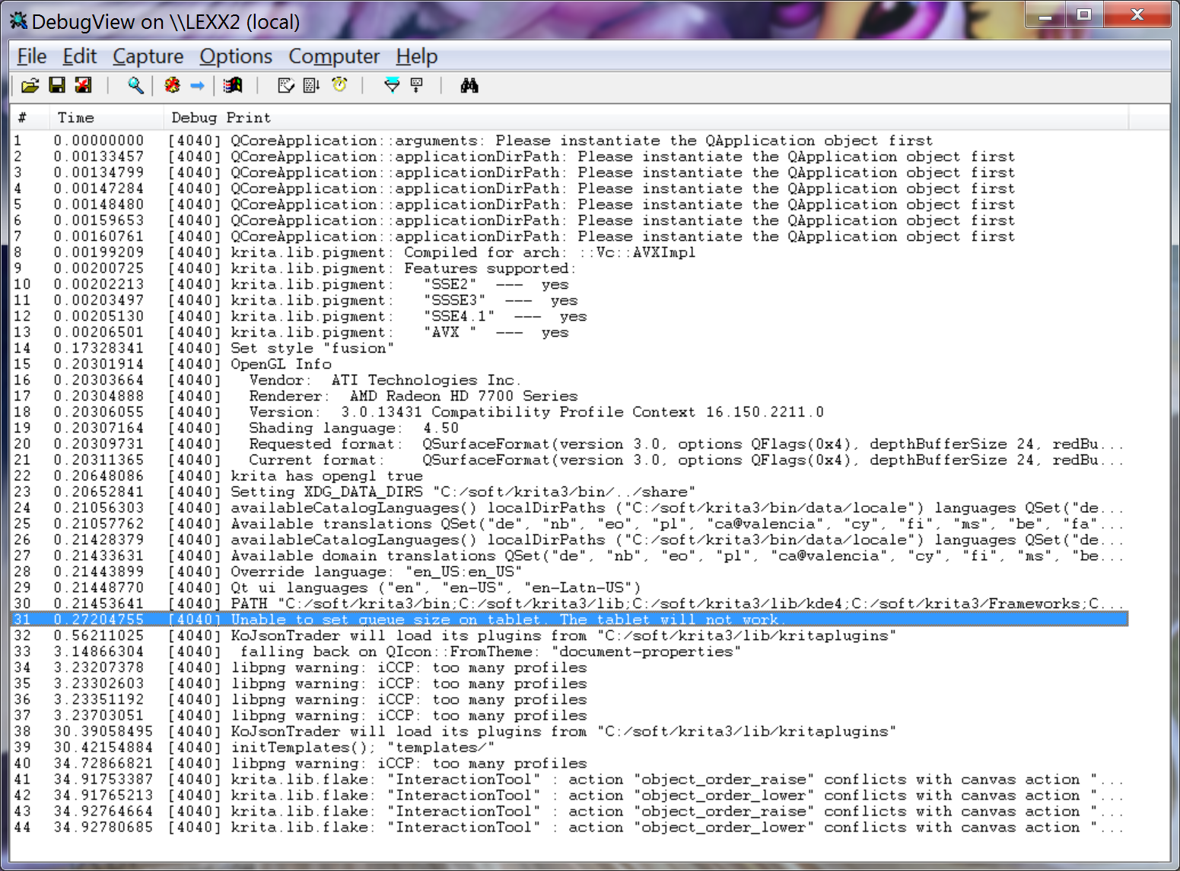Select 'Shading language: 4.50' row
Image resolution: width=1180 pixels, height=871 pixels.
click(x=569, y=428)
